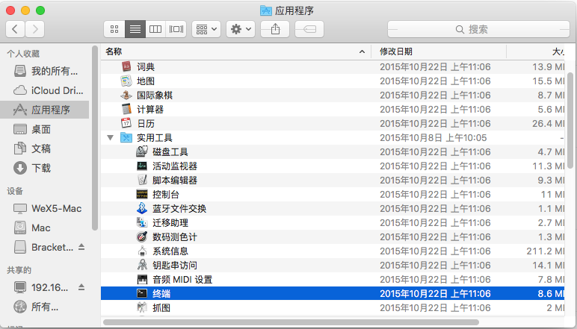Image resolution: width=577 pixels, height=329 pixels.
Task: Select the 脚本编辑器 icon
Action: point(142,180)
